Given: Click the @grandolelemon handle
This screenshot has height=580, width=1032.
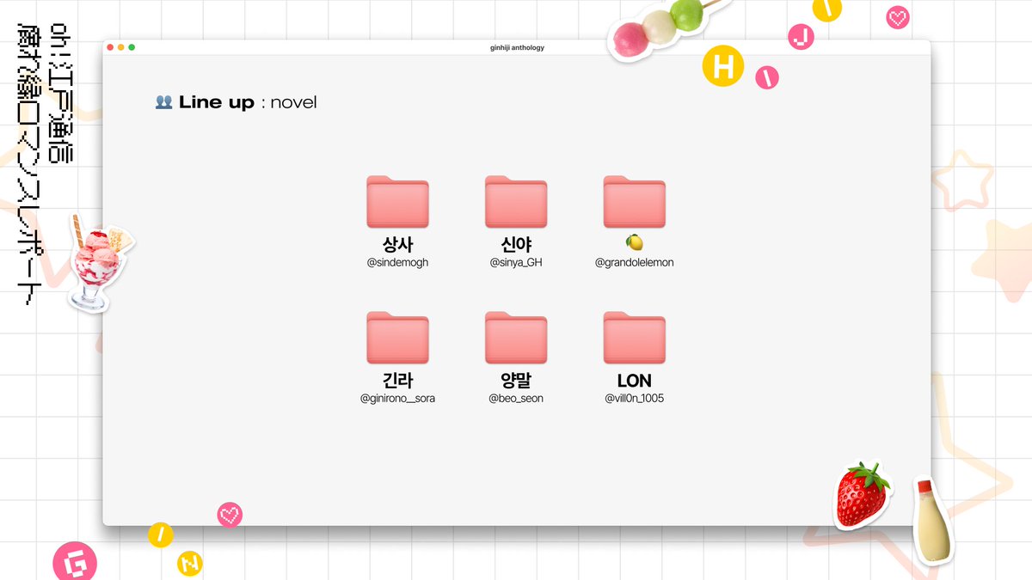Looking at the screenshot, I should (x=635, y=262).
